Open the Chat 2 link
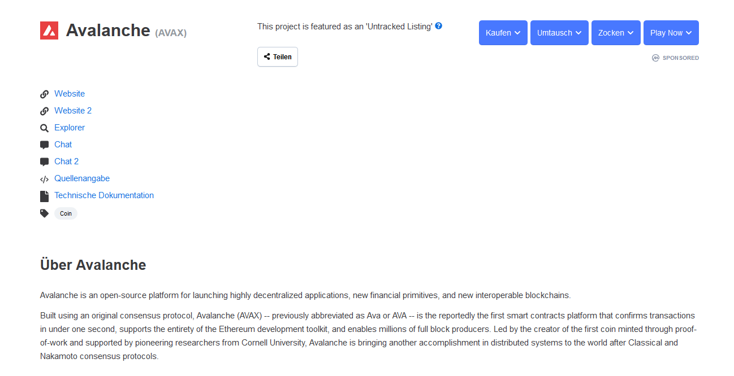 pos(67,161)
